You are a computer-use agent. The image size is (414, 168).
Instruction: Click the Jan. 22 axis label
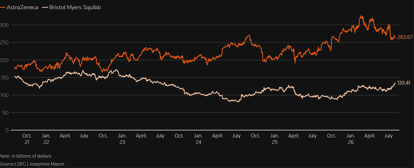click(x=46, y=139)
